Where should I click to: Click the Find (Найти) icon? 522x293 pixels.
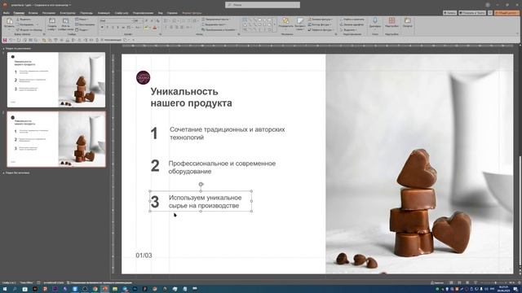coord(341,20)
